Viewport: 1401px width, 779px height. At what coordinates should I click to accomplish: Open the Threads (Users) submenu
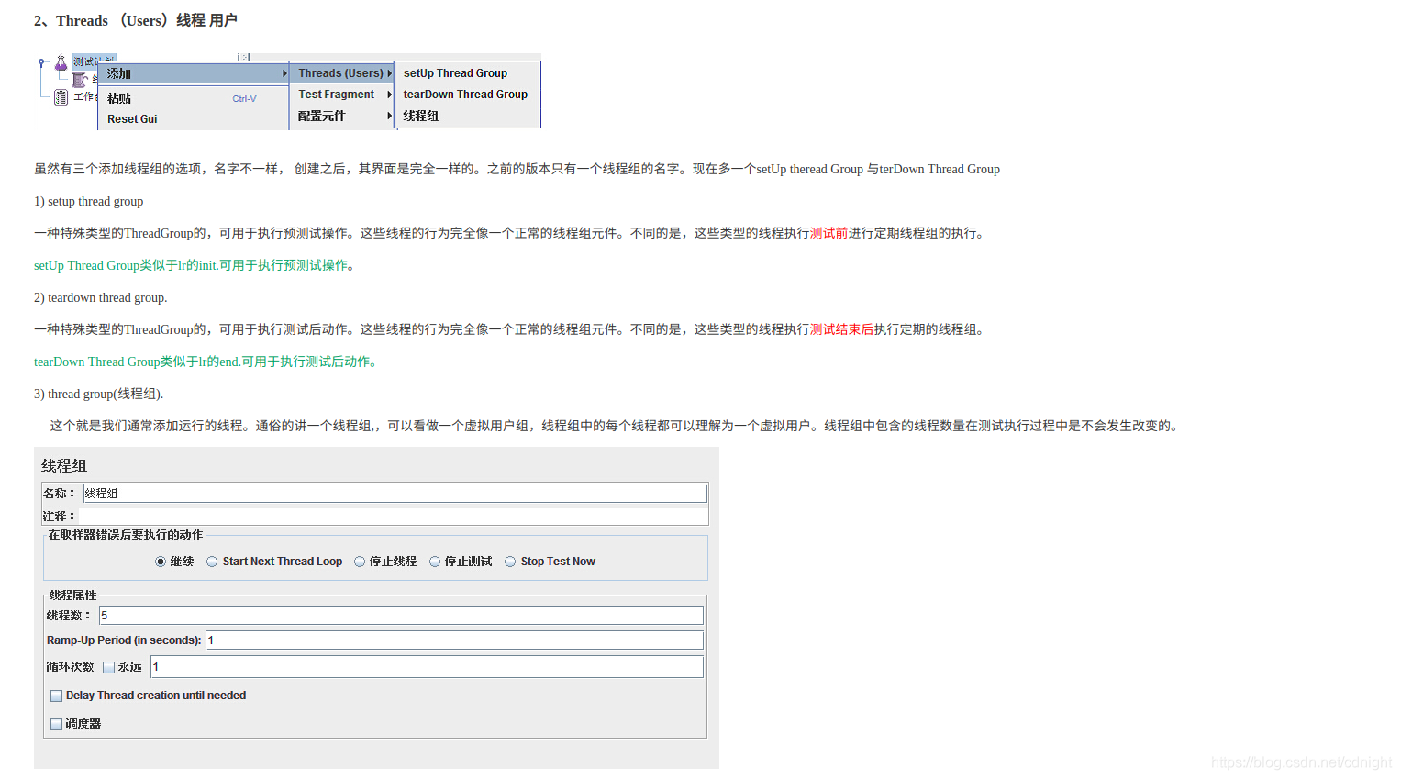coord(341,73)
